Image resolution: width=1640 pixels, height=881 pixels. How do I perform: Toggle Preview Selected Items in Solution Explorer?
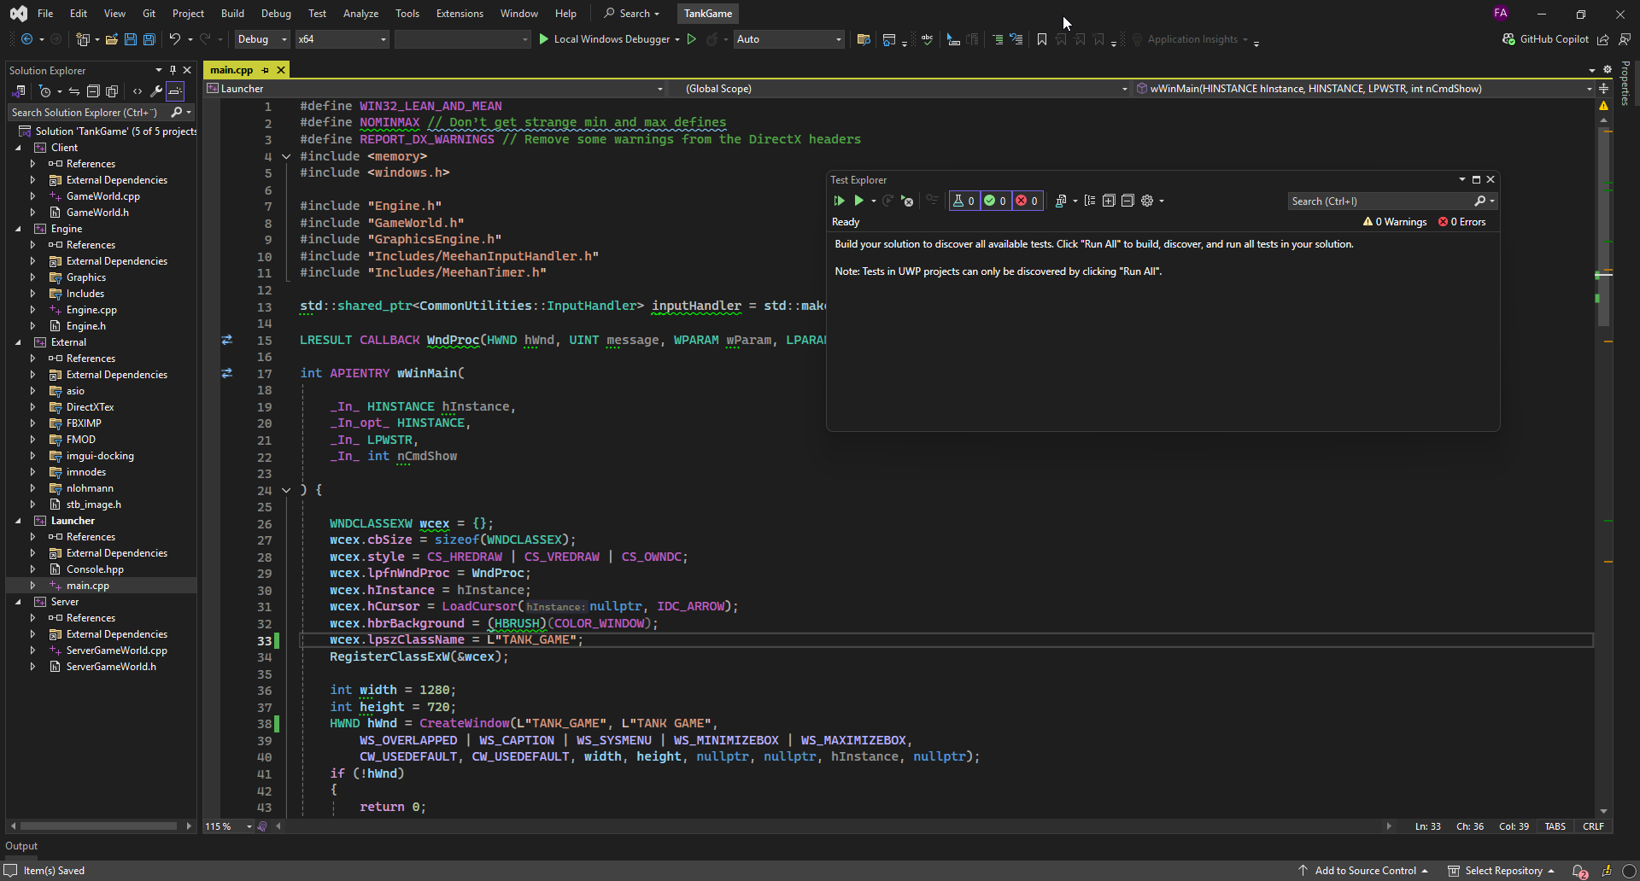(x=175, y=91)
